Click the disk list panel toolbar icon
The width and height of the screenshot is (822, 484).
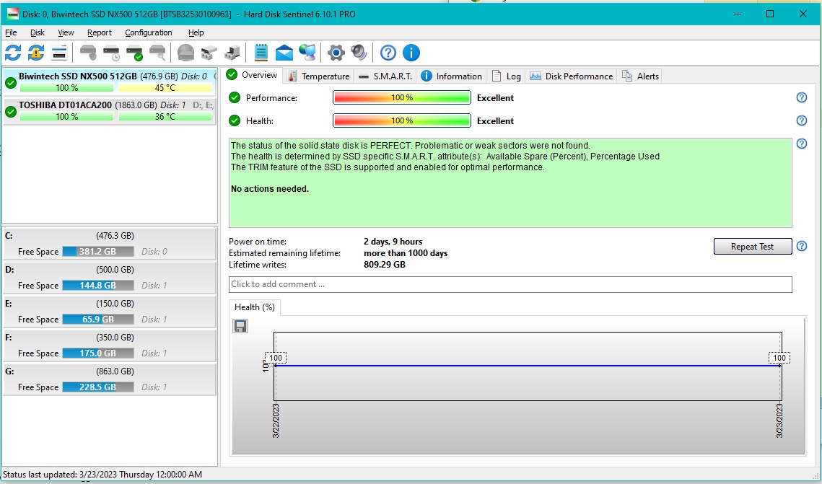tap(59, 53)
